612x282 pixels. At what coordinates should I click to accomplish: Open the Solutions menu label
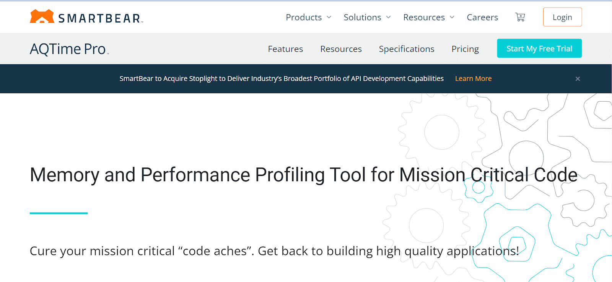coord(362,17)
